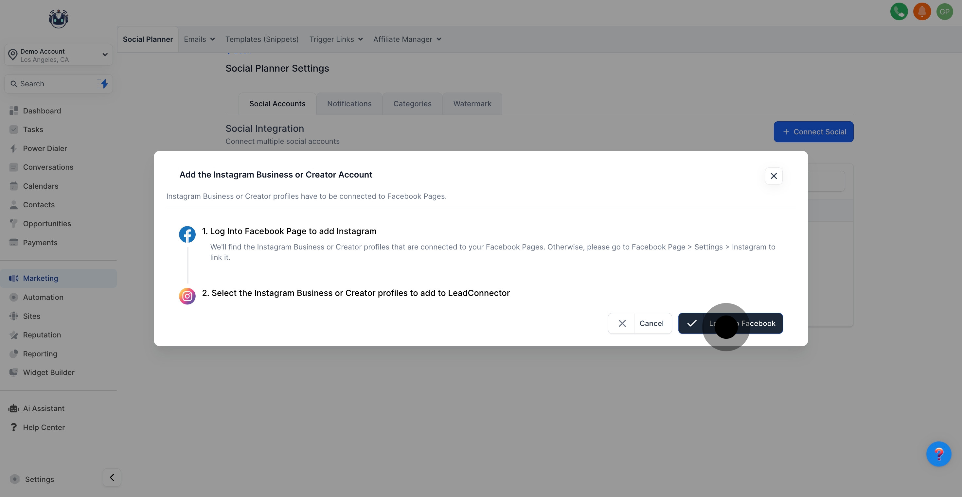This screenshot has width=962, height=497.
Task: Open the orange notifications bell
Action: pos(922,11)
